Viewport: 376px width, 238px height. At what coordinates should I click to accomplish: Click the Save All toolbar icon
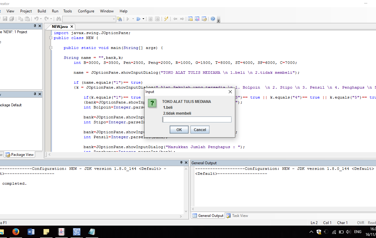(x=12, y=19)
